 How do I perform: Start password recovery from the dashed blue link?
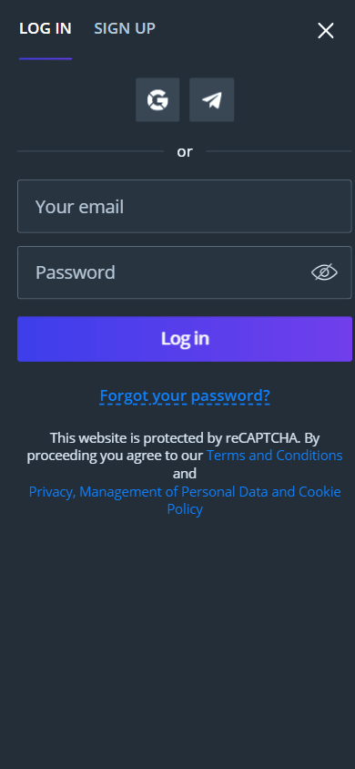(185, 395)
